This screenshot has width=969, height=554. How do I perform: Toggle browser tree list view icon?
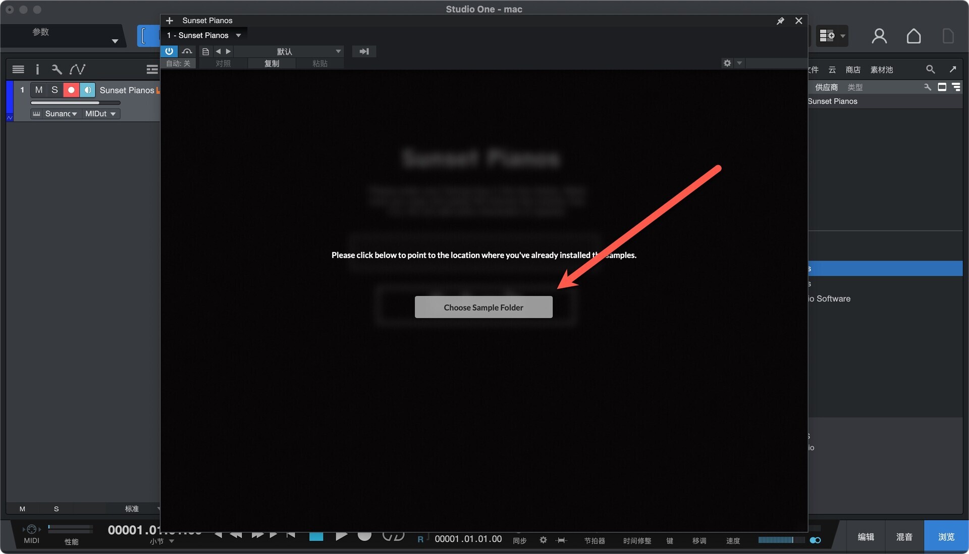(956, 87)
